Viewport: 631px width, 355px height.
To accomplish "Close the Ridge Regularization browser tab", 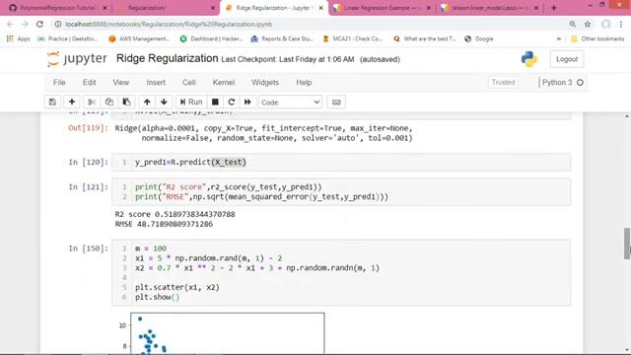I will point(320,8).
